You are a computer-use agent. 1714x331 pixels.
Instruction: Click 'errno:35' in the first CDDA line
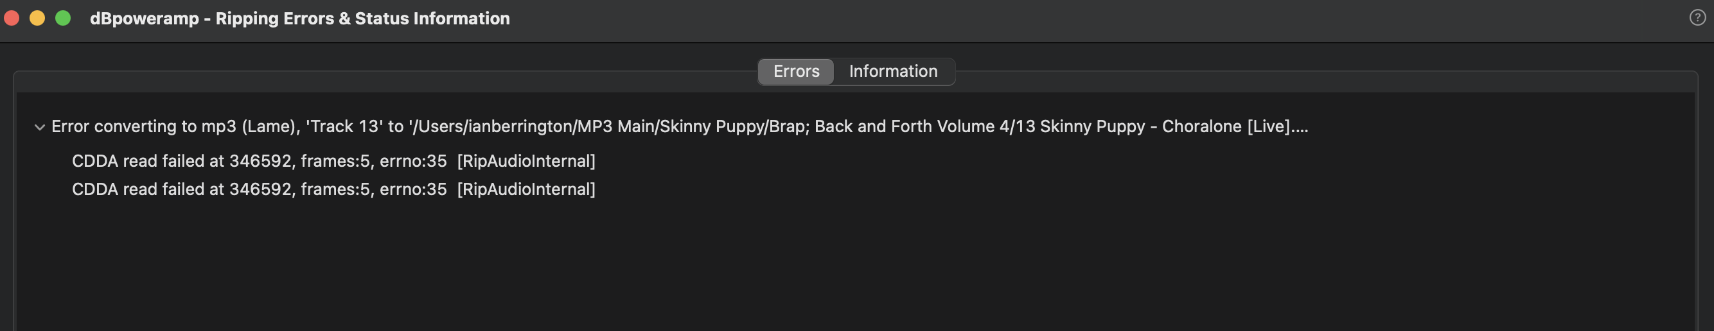412,161
